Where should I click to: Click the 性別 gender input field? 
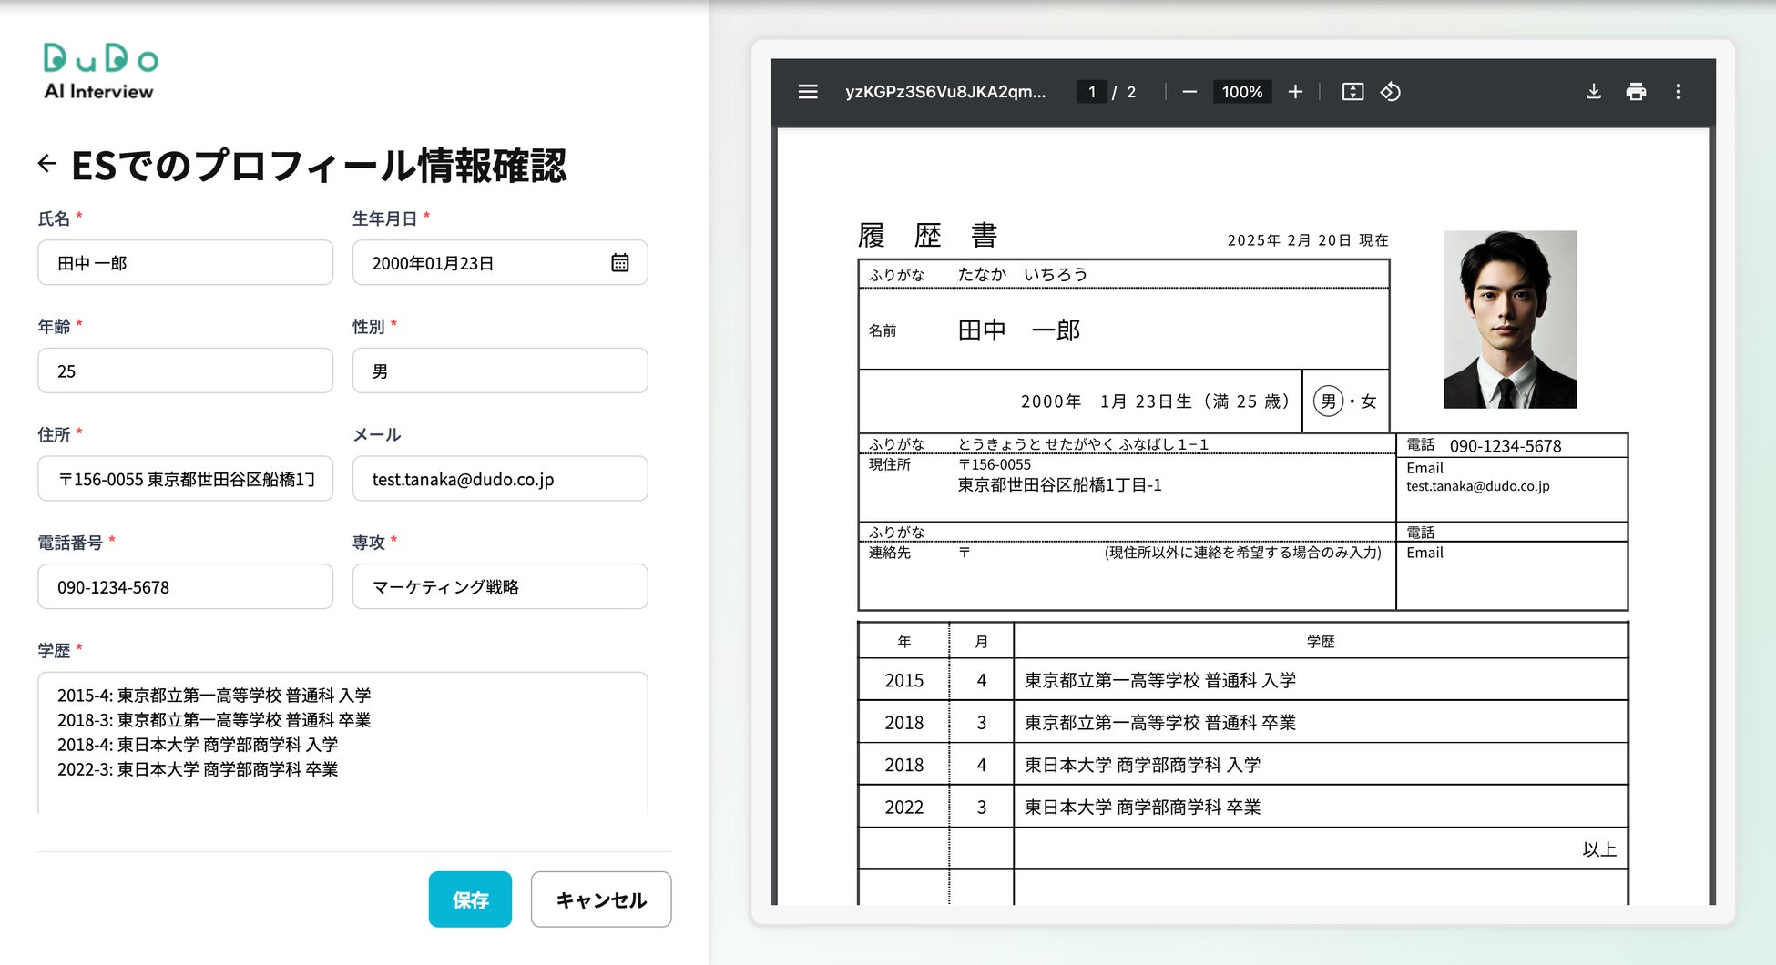[500, 371]
